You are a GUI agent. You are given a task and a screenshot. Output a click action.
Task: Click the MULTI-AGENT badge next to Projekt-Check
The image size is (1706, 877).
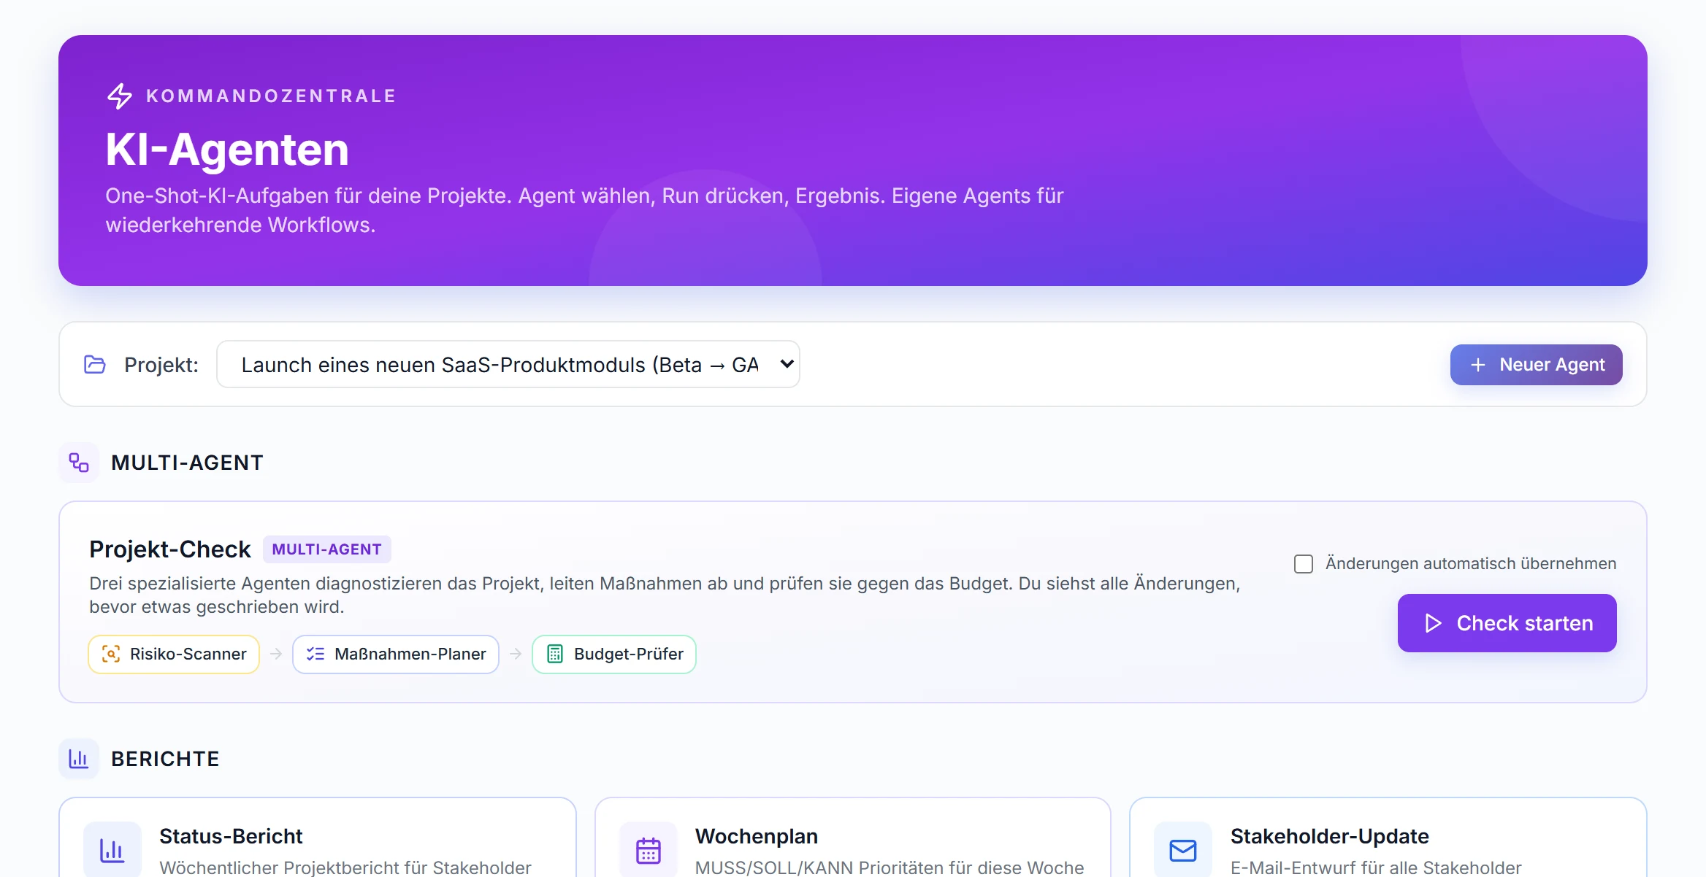(327, 549)
